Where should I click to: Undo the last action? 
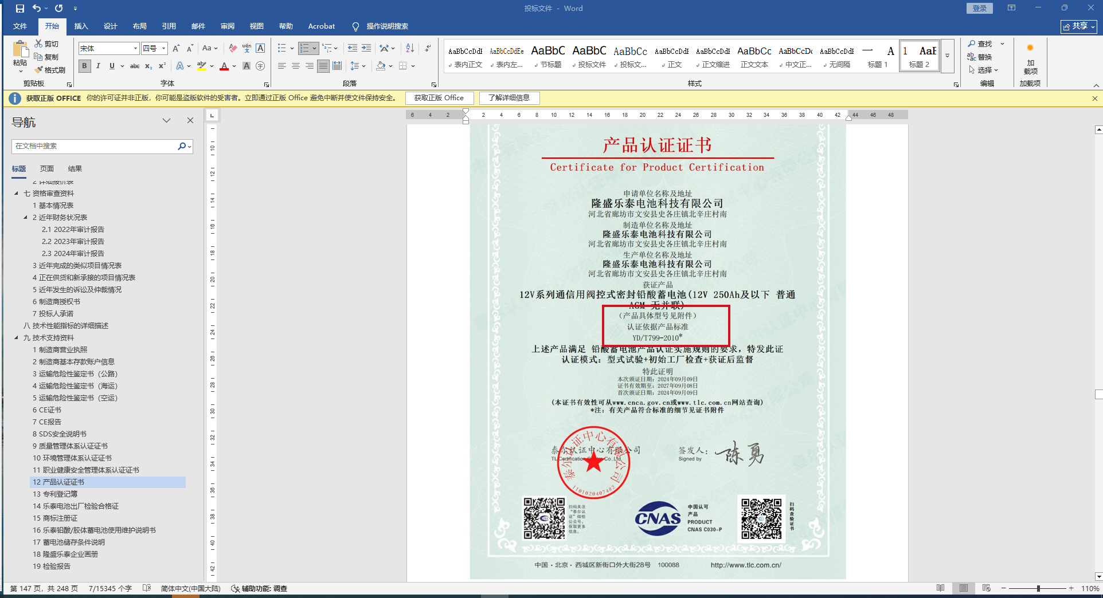click(37, 9)
